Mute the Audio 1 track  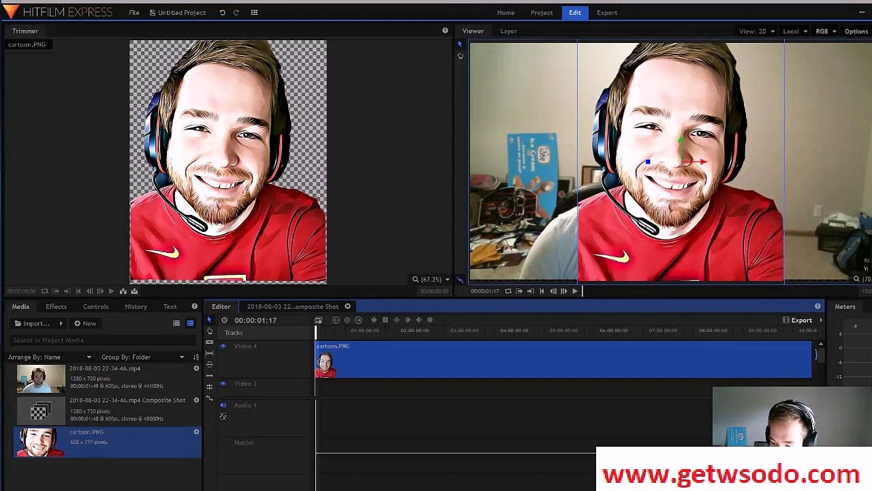point(222,405)
